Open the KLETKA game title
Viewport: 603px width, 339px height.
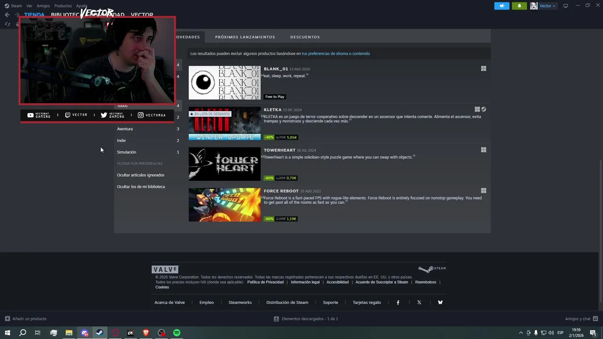(272, 110)
